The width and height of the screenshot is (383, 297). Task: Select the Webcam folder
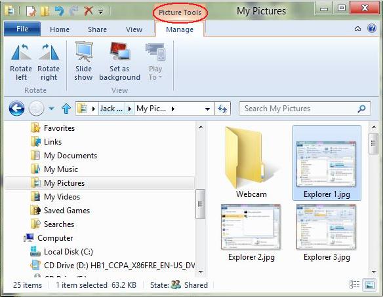pyautogui.click(x=251, y=162)
